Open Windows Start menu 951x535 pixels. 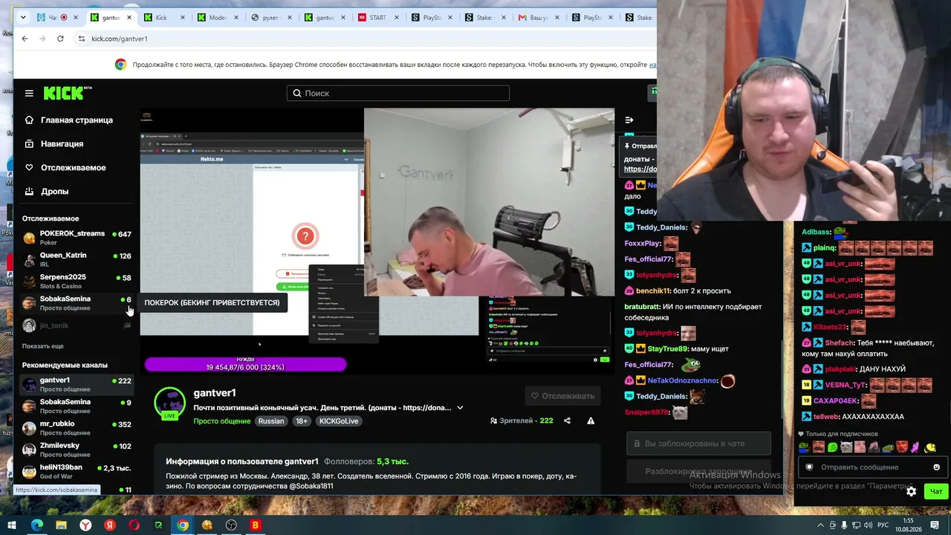(x=12, y=525)
